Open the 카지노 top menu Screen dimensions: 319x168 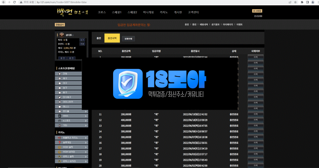pyautogui.click(x=164, y=12)
